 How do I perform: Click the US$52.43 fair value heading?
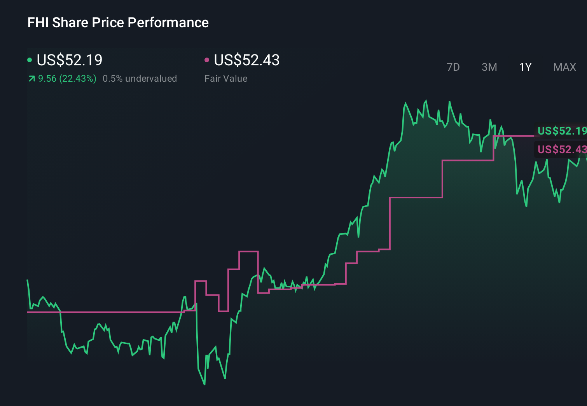click(x=246, y=60)
